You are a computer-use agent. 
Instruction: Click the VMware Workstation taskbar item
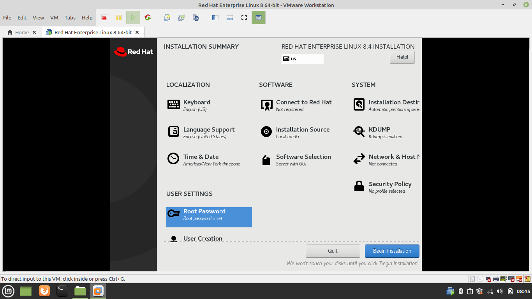tap(98, 291)
